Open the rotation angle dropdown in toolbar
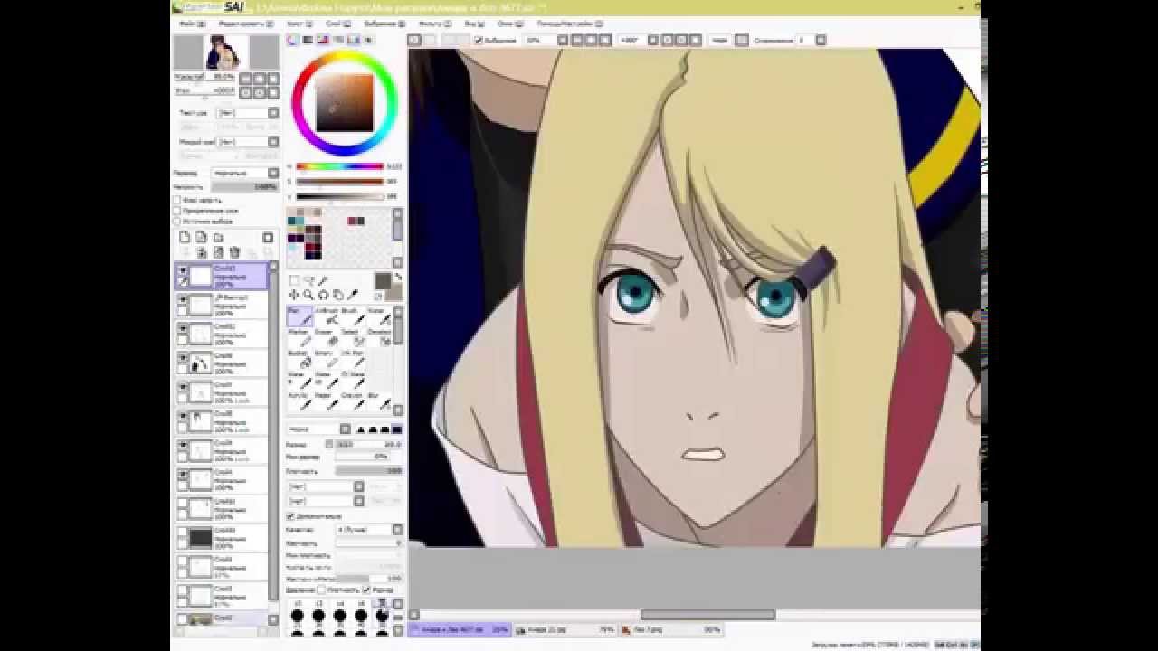1158x651 pixels. (654, 41)
